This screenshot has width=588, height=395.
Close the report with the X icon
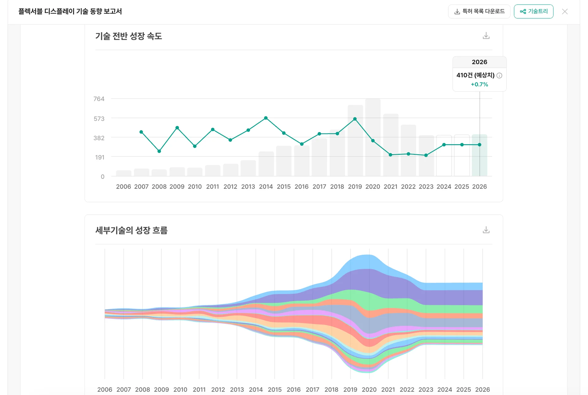click(565, 12)
